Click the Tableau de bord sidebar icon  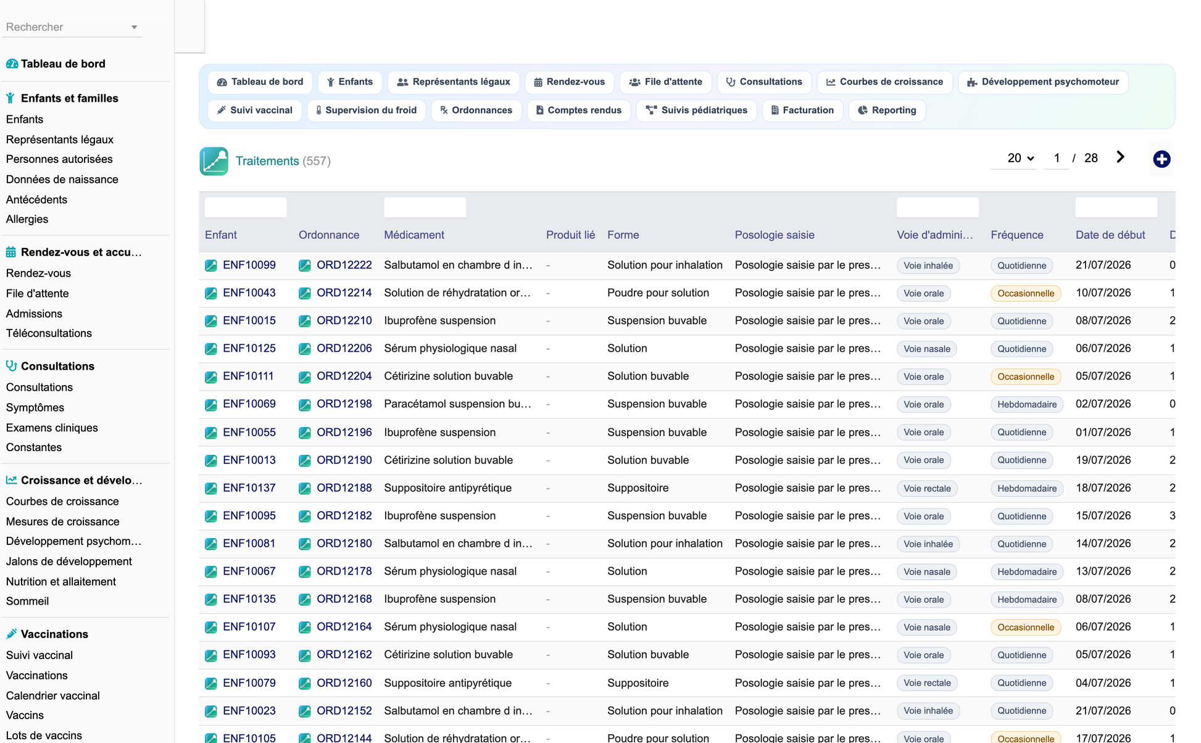click(12, 64)
